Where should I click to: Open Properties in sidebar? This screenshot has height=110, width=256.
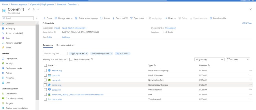click(10, 78)
